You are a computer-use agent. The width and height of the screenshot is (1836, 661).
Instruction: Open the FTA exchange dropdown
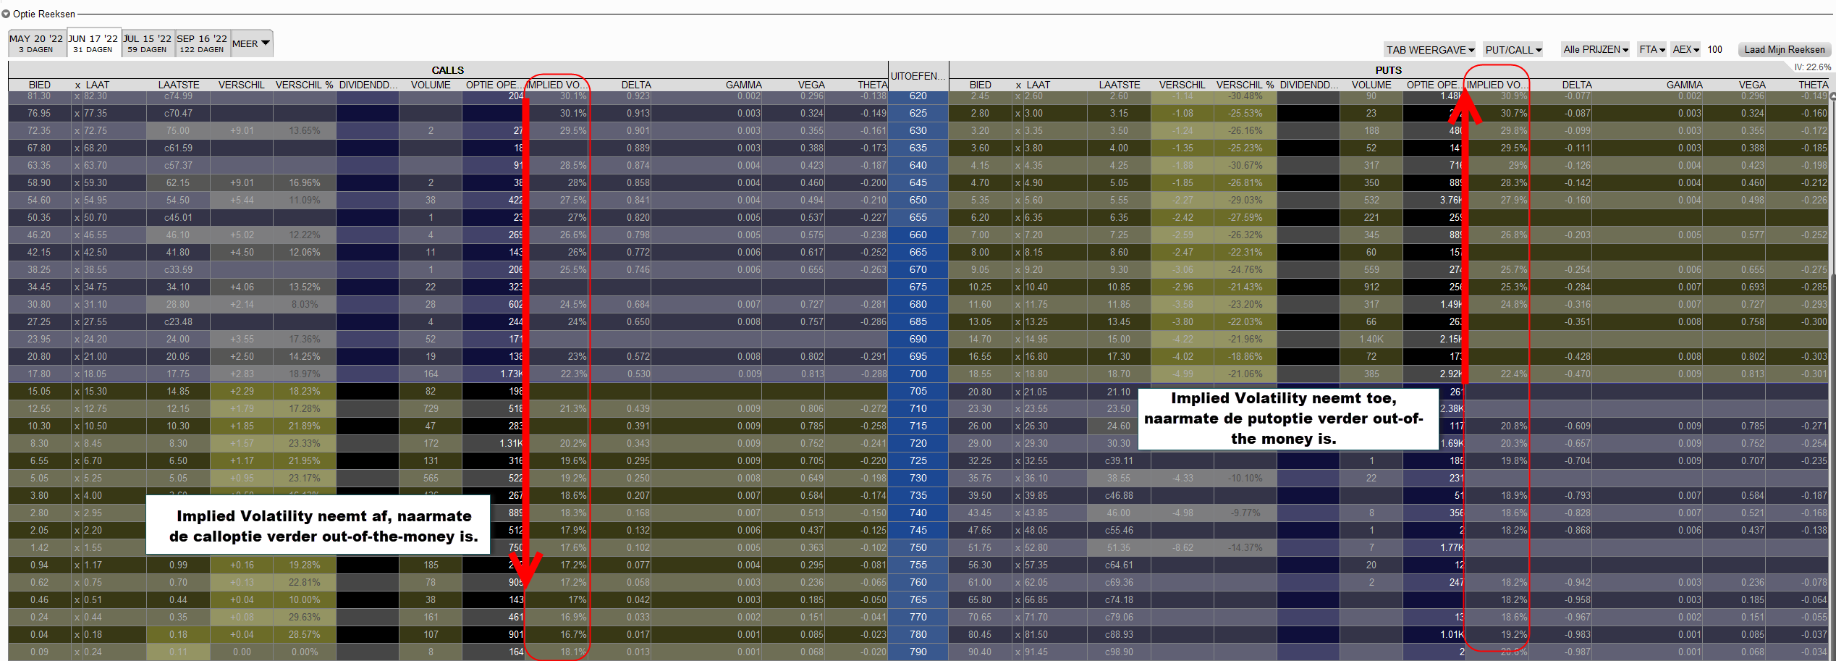[x=1652, y=49]
